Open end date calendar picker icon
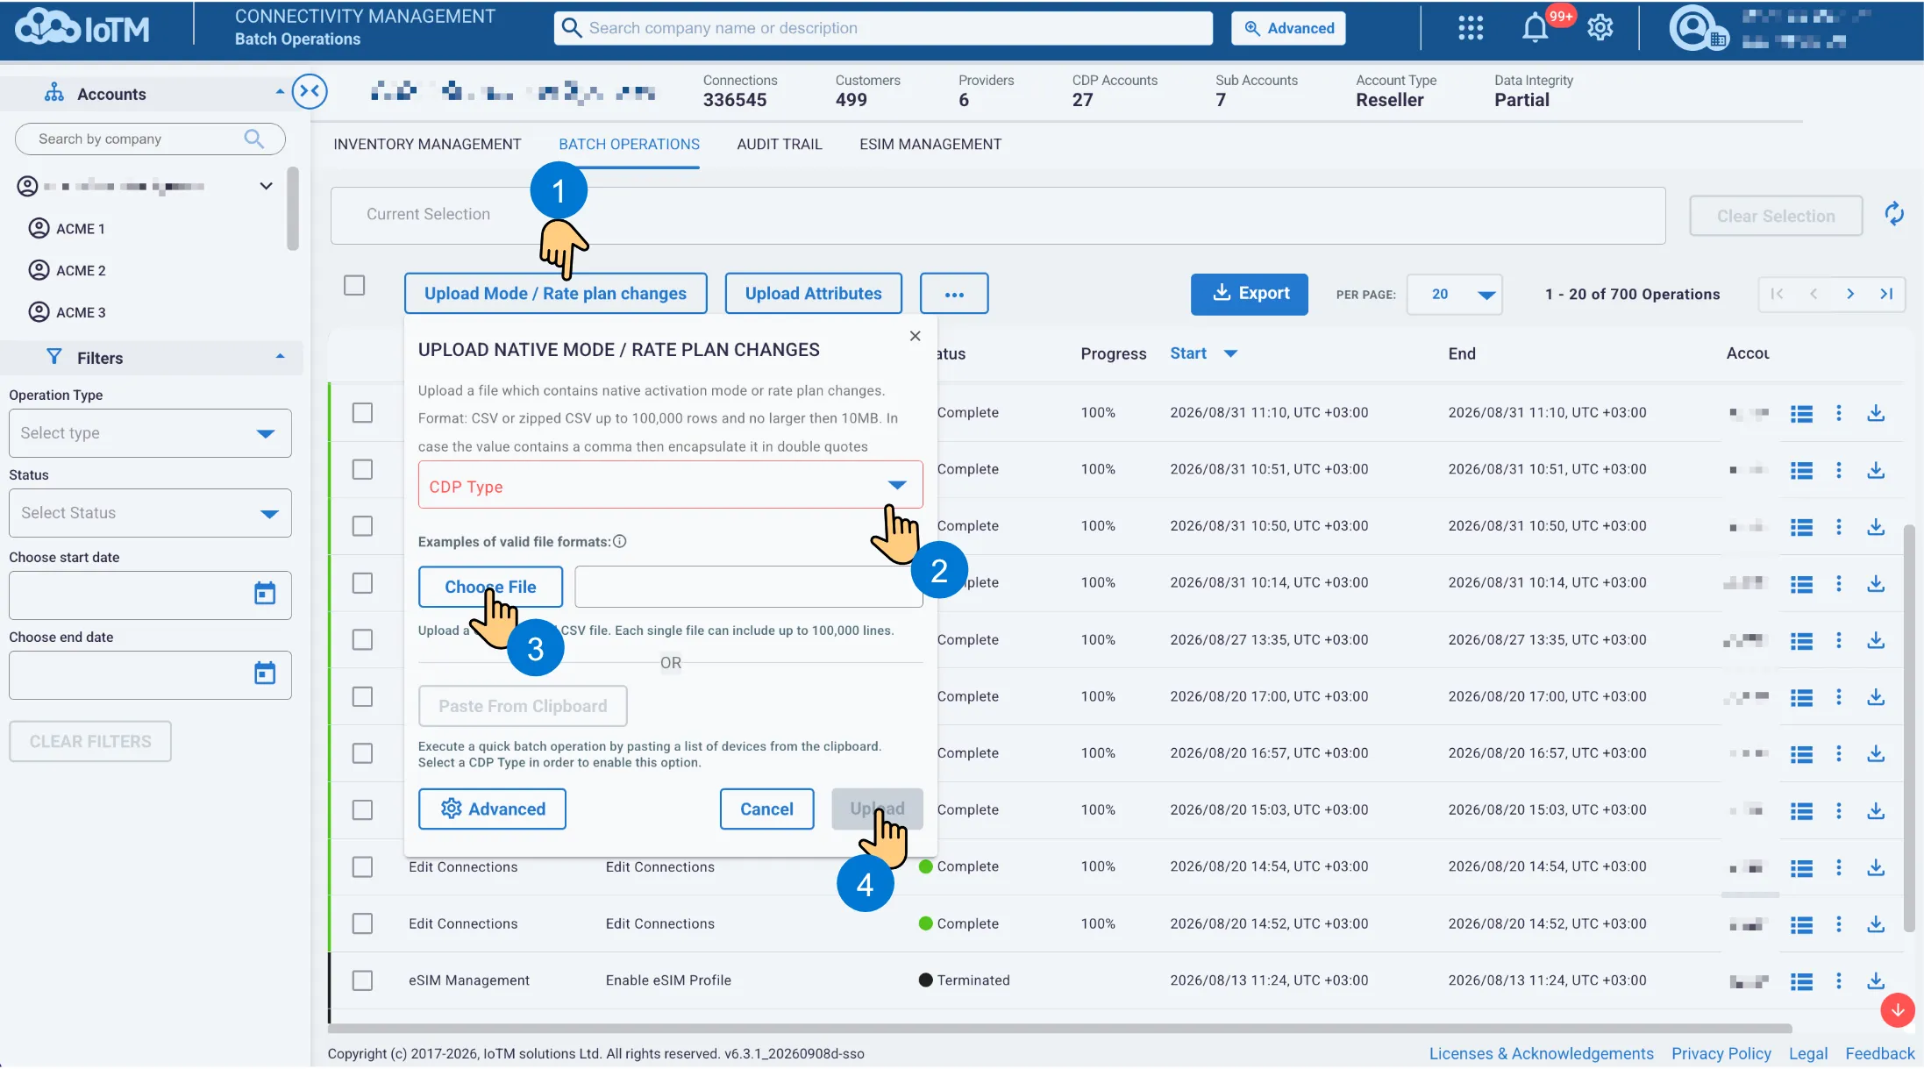Screen dimensions: 1924x1069 pyautogui.click(x=265, y=673)
